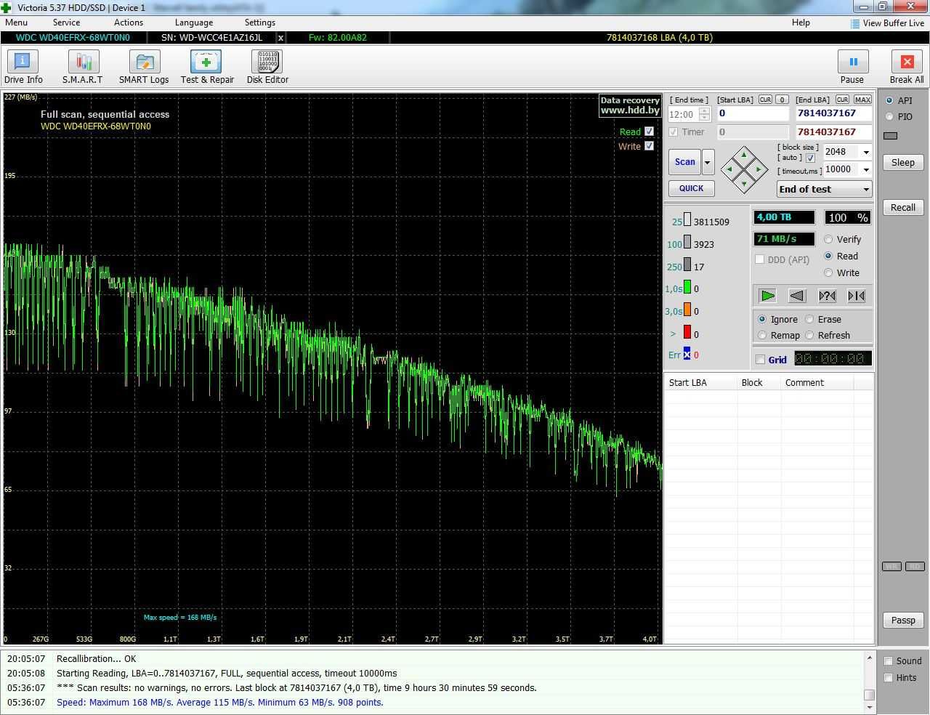Open the Actions menu
The image size is (930, 715).
(129, 23)
